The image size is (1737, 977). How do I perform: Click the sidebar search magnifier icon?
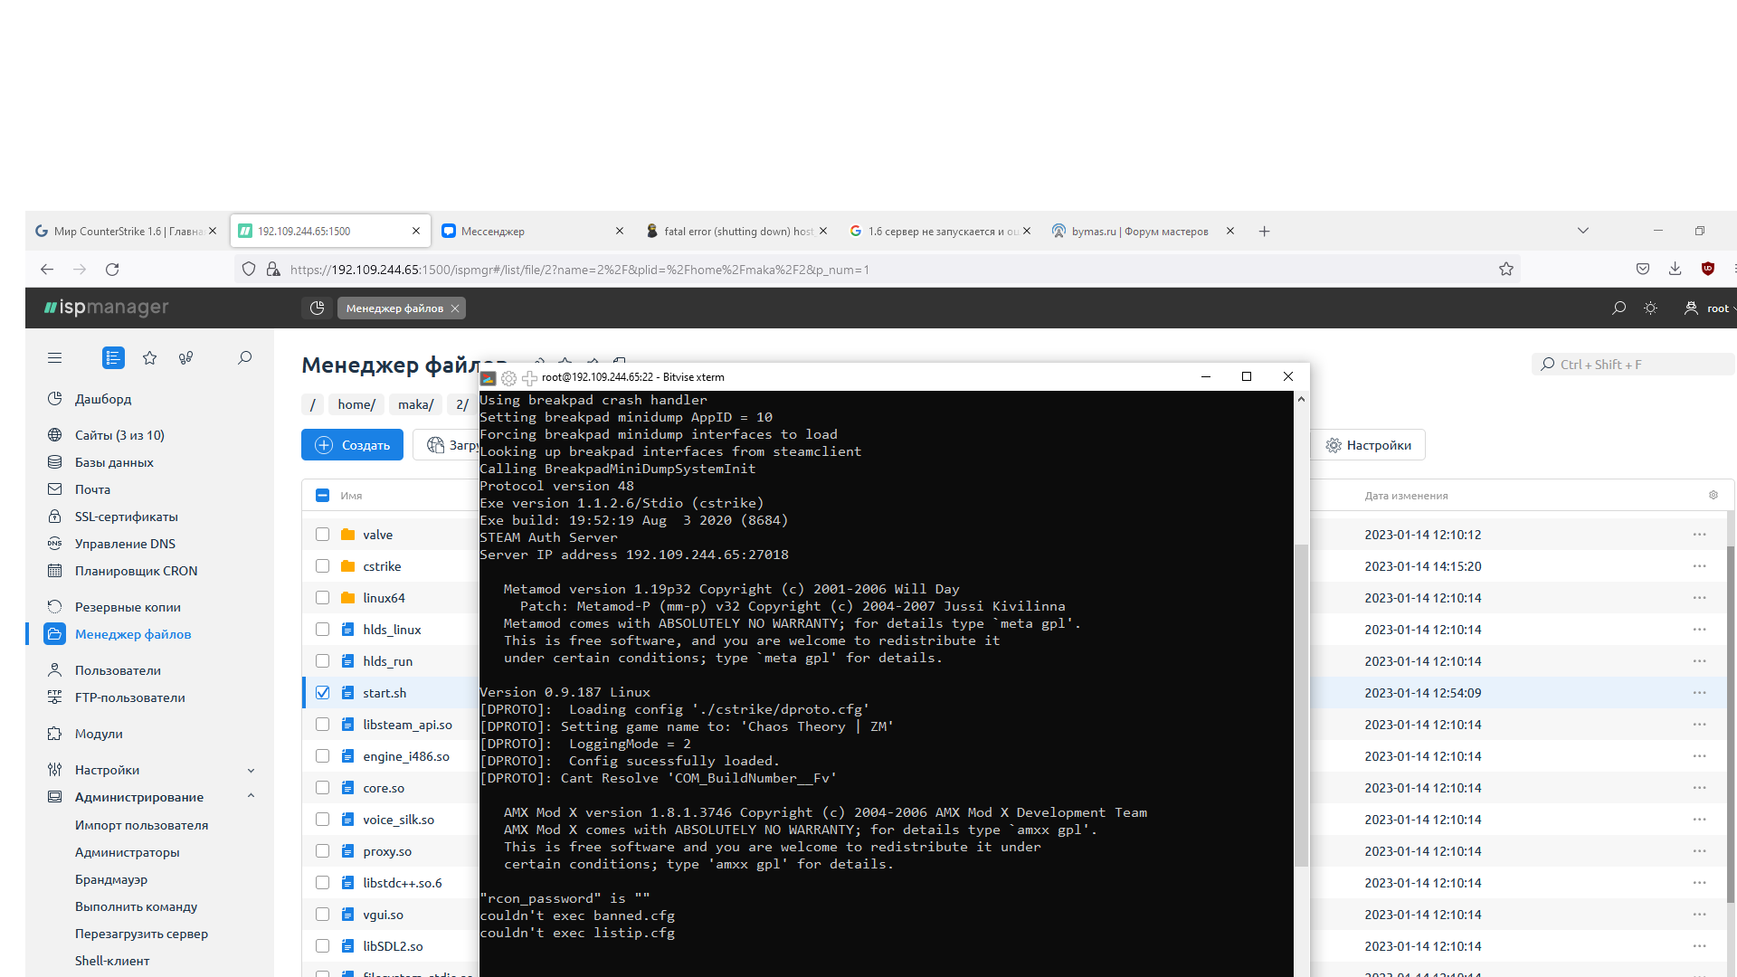click(x=244, y=358)
